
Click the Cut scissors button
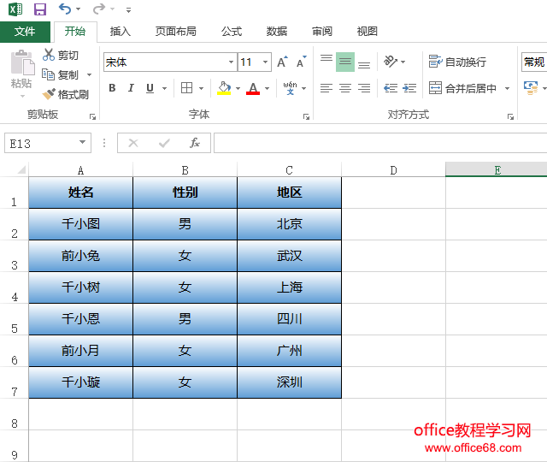61,55
